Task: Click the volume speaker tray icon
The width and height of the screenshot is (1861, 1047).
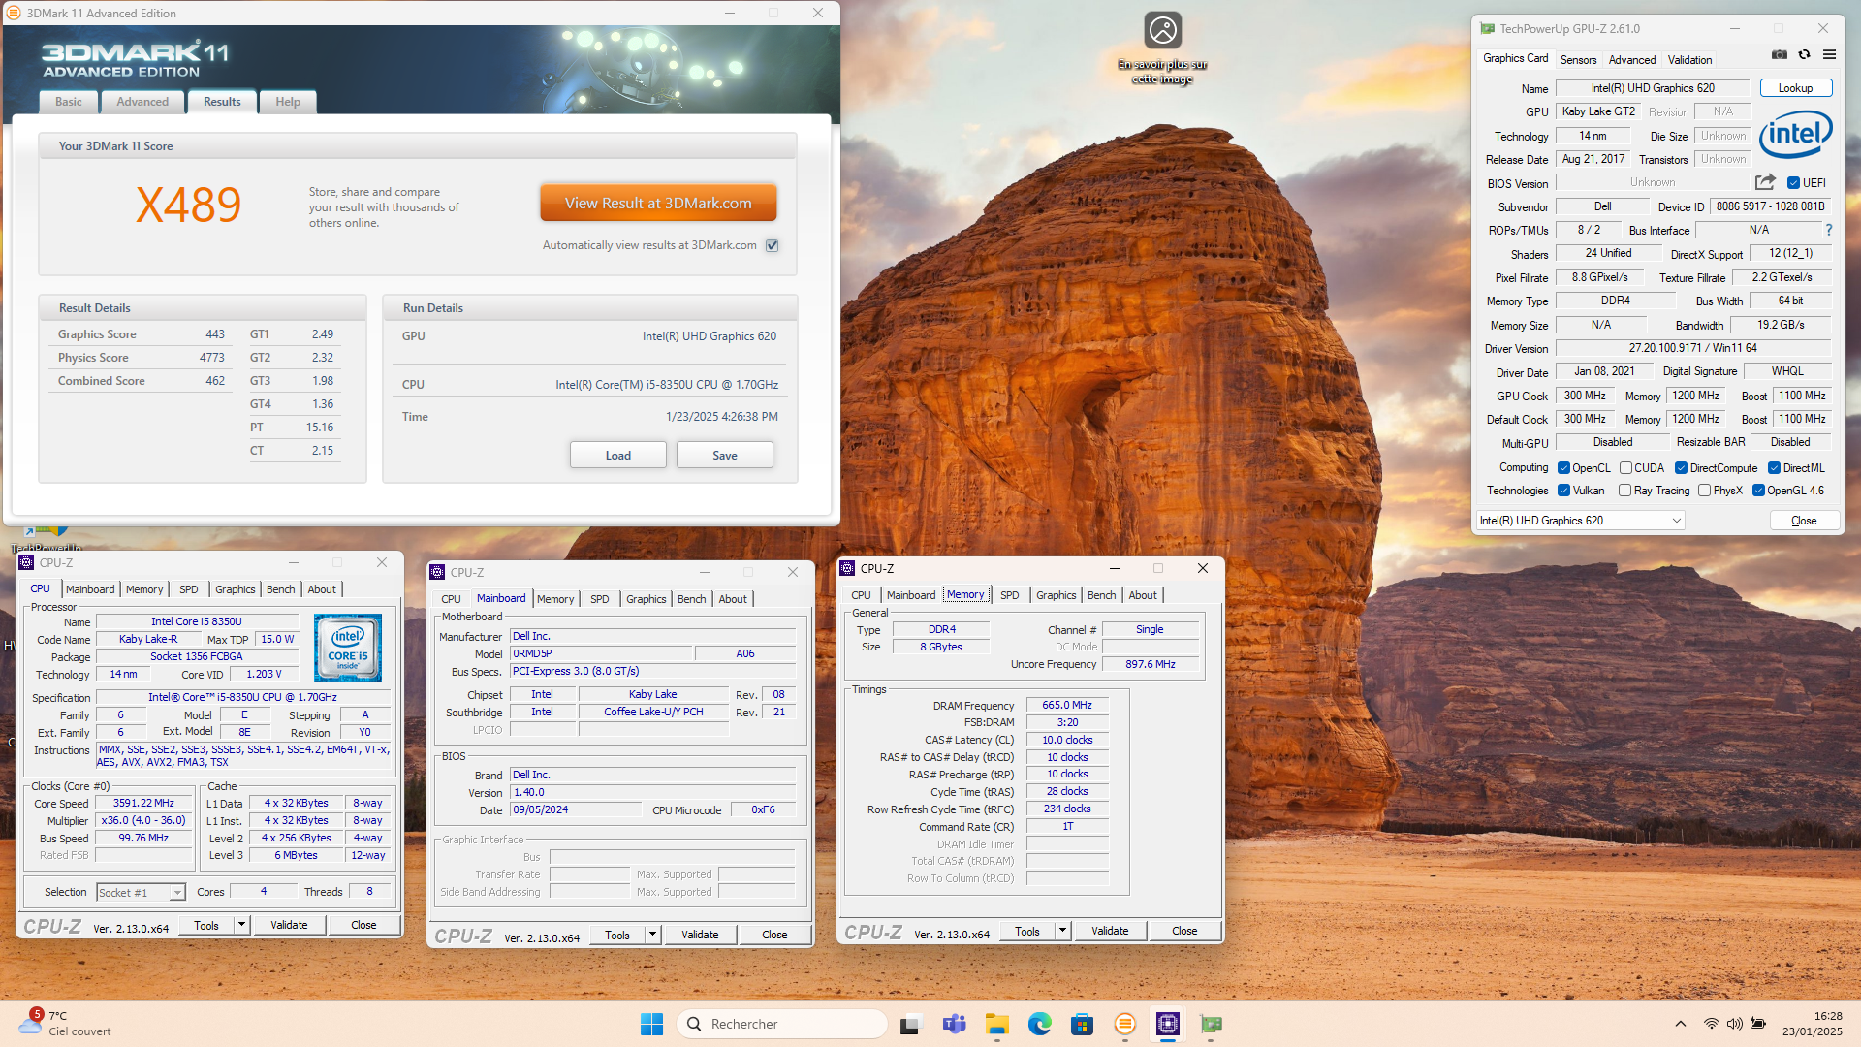Action: point(1734,1024)
